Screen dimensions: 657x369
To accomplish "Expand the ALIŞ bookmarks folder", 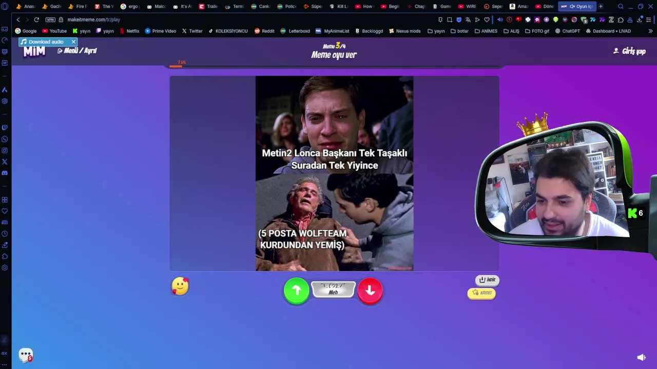I will [511, 31].
